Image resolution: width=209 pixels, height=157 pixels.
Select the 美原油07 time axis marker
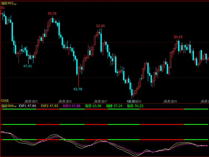pyautogui.click(x=101, y=101)
